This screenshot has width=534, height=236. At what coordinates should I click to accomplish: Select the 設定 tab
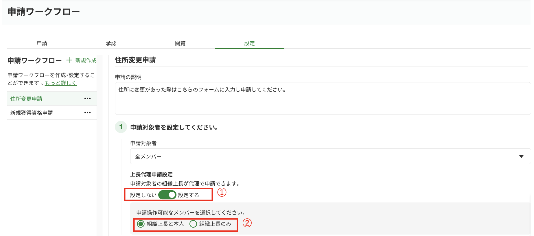pos(249,43)
